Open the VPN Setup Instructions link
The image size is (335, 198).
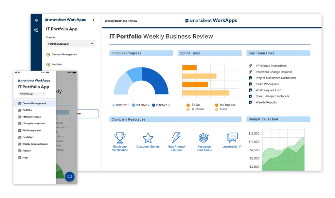click(271, 66)
